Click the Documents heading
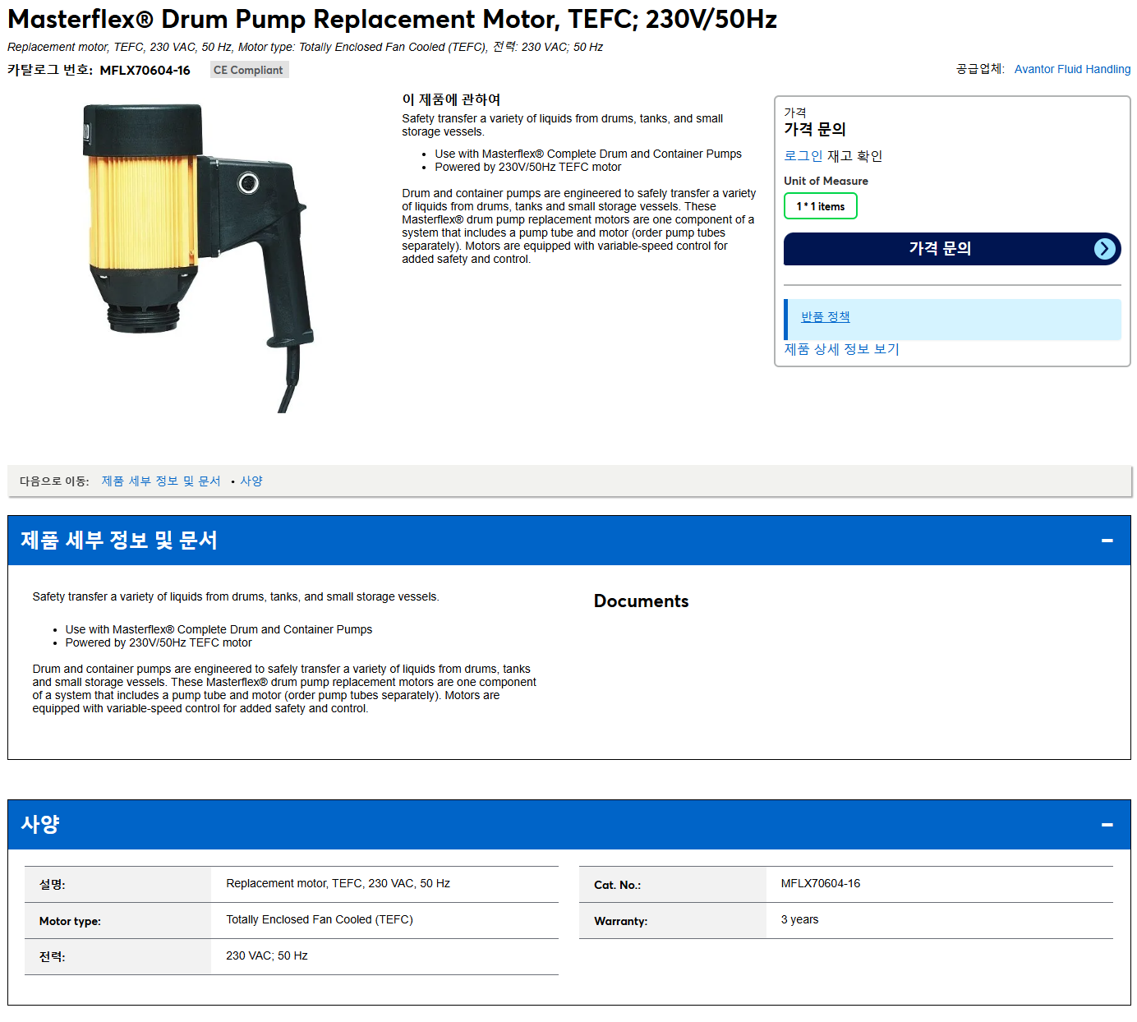 pyautogui.click(x=641, y=601)
